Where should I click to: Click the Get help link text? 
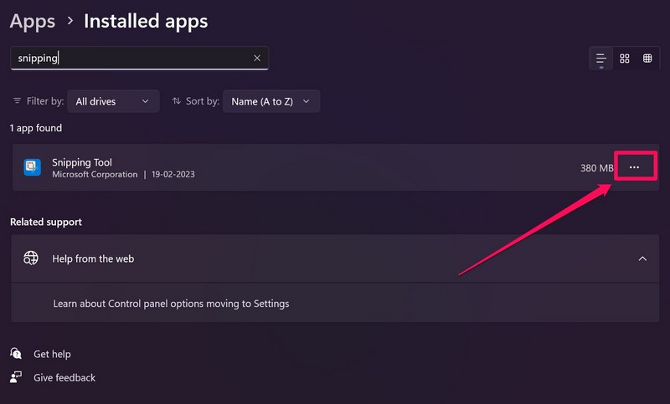point(52,354)
